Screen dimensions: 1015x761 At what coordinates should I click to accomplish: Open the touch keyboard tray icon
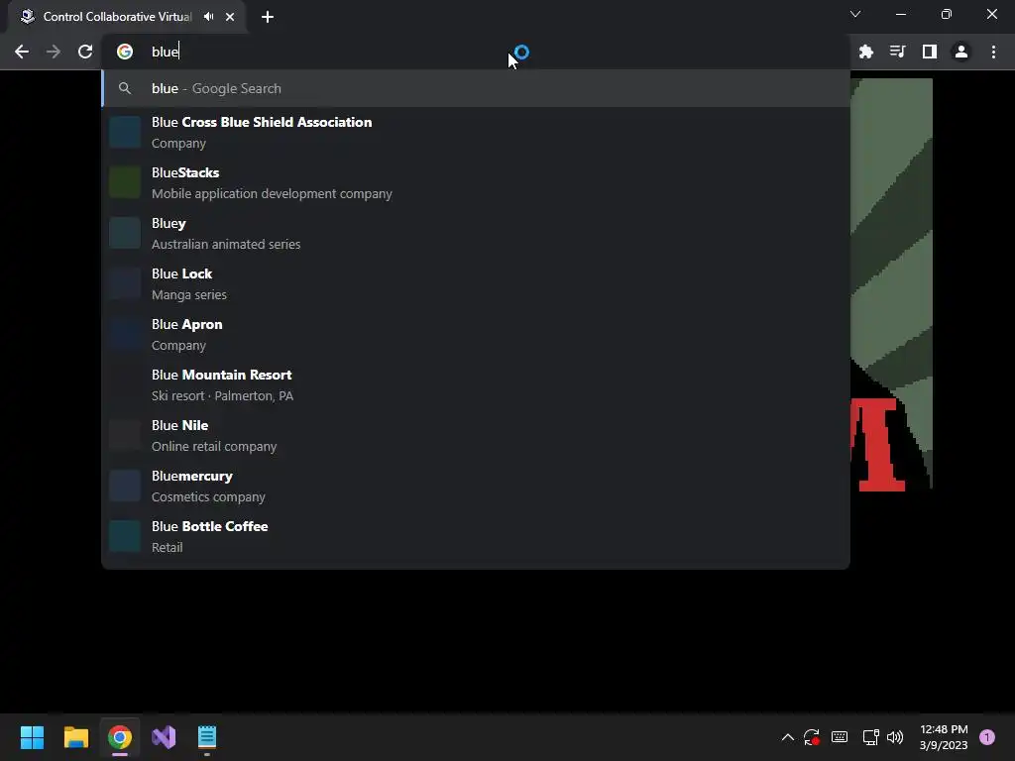pos(840,737)
